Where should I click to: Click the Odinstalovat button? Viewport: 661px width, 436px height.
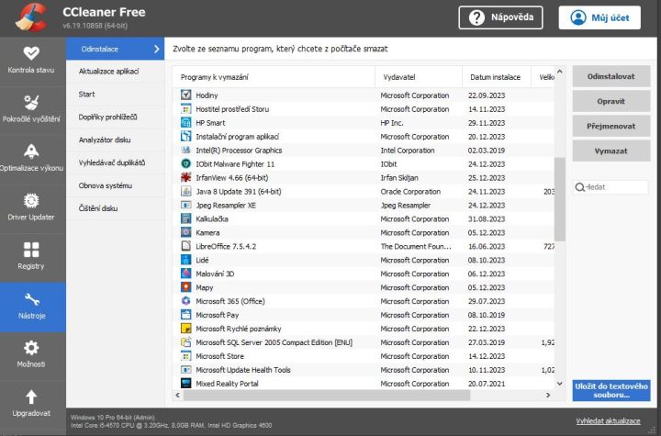pyautogui.click(x=611, y=76)
